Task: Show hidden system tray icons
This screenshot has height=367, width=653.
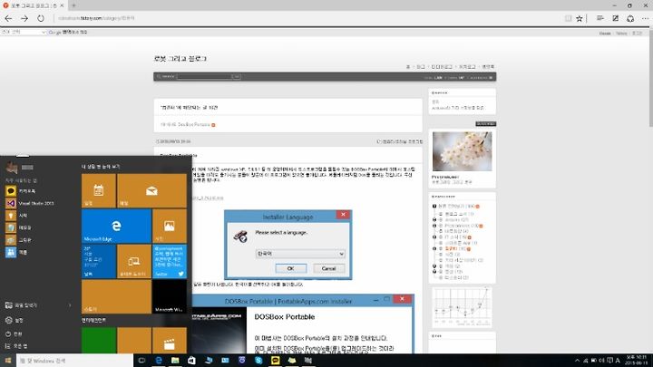Action: 577,361
